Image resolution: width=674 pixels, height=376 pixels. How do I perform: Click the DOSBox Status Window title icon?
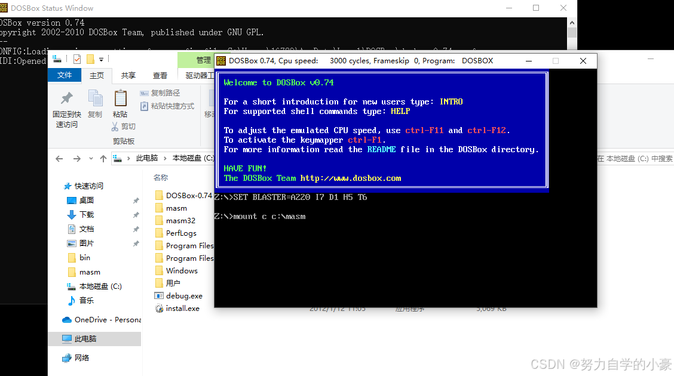point(4,8)
